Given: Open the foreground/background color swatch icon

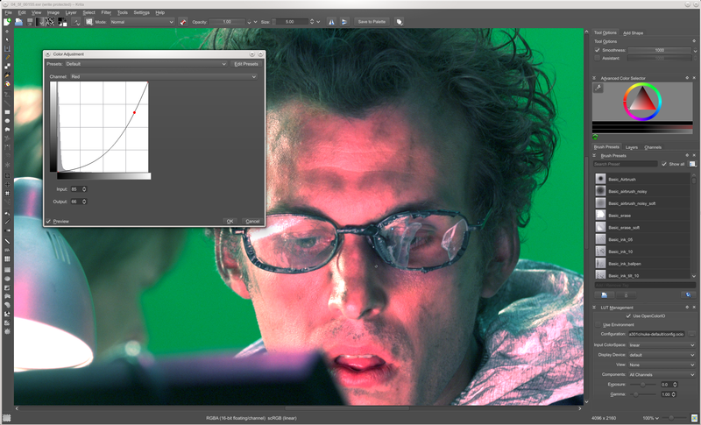Looking at the screenshot, I should click(62, 21).
